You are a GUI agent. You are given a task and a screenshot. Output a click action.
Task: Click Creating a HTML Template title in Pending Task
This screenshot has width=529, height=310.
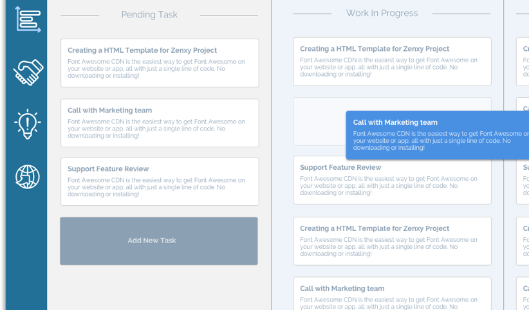pyautogui.click(x=142, y=50)
